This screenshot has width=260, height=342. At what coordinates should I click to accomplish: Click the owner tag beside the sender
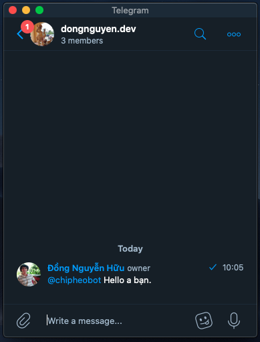138,268
